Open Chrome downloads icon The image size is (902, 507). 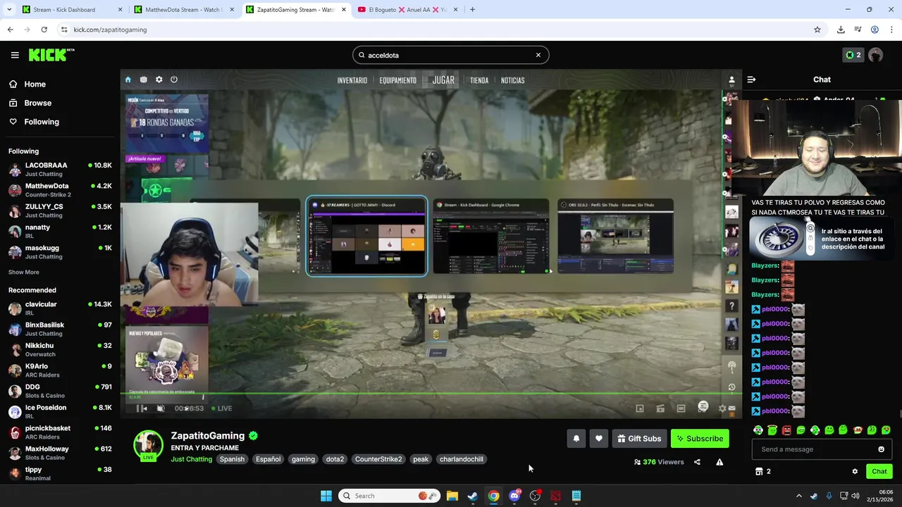(x=841, y=30)
